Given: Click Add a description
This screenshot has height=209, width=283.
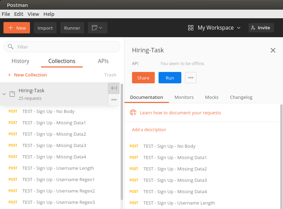Looking at the screenshot, I should point(149,130).
